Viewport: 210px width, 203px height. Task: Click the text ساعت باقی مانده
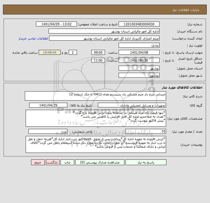pos(25,53)
